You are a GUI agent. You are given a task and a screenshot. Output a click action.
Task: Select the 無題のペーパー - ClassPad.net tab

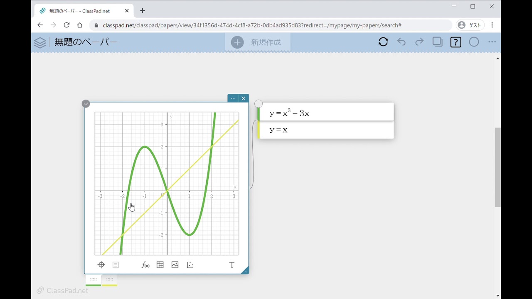click(x=84, y=11)
